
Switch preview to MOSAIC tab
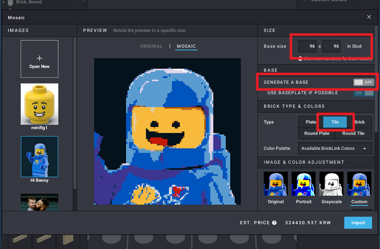point(186,46)
